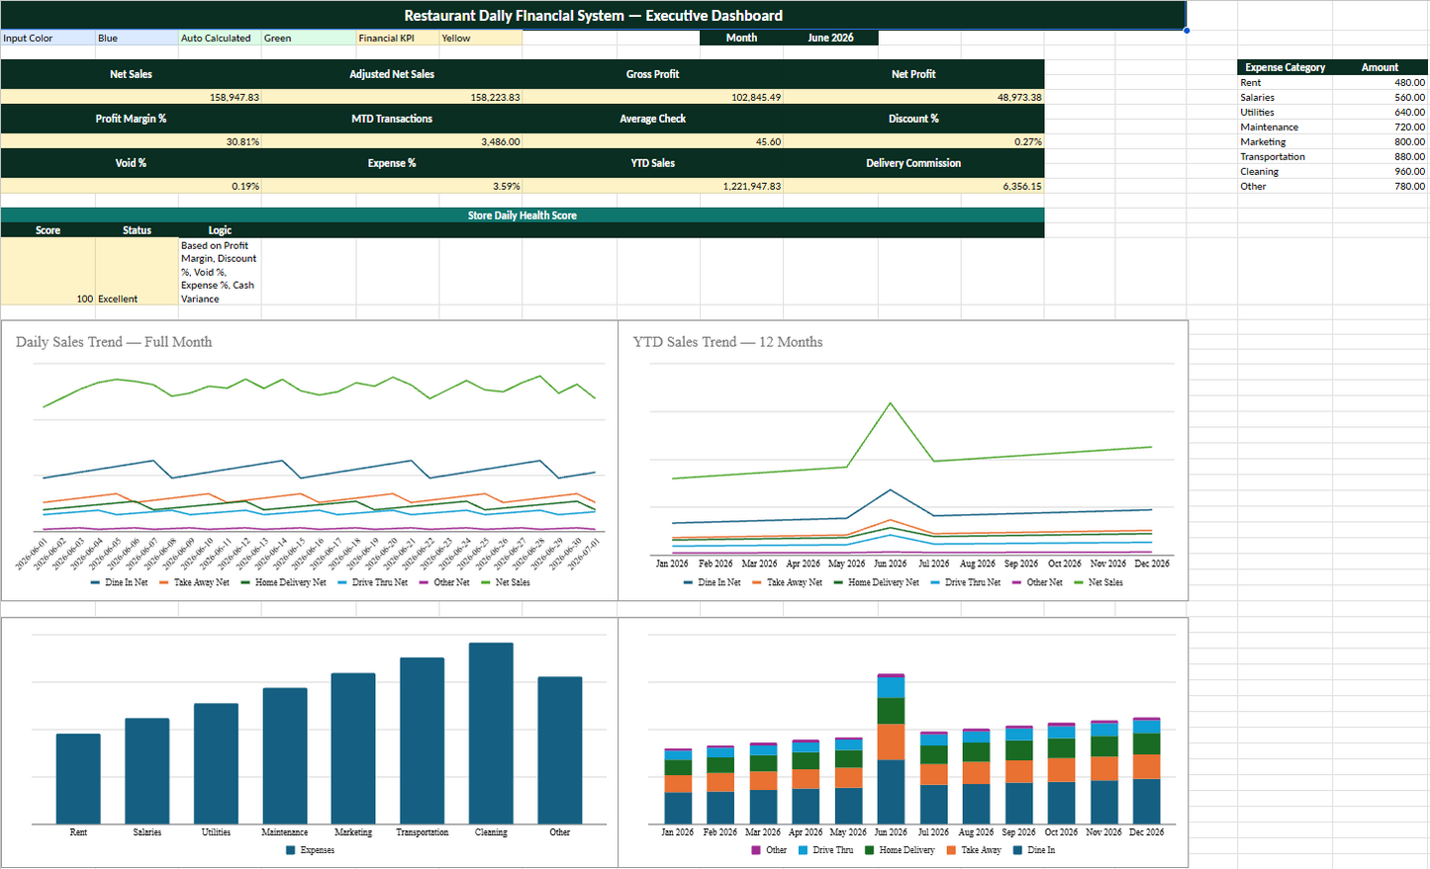This screenshot has width=1430, height=869.
Task: Click the 'Adjusted Net Sales' header
Action: 392,74
